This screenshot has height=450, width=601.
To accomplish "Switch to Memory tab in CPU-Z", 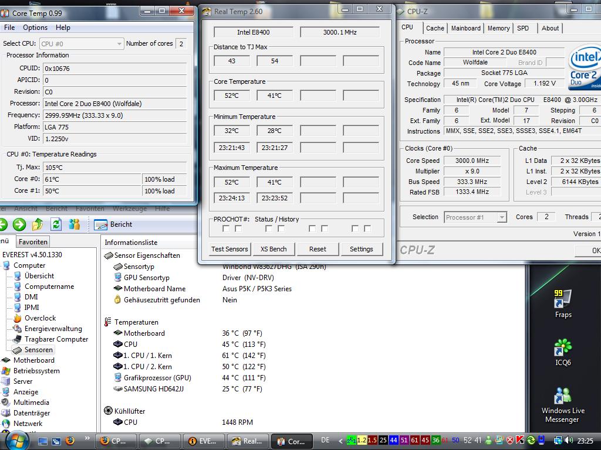I will click(x=498, y=28).
